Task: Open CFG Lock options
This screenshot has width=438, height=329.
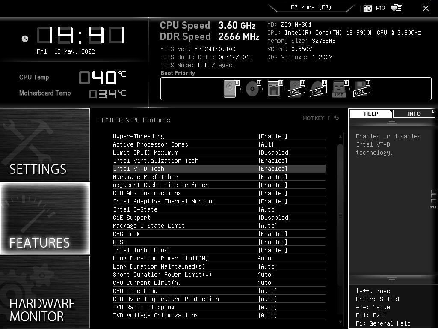Action: pos(219,234)
